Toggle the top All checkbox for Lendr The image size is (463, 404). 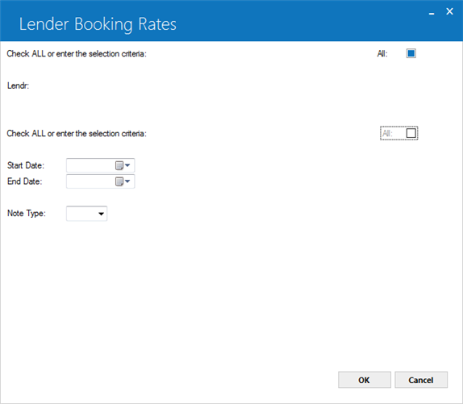coord(411,53)
